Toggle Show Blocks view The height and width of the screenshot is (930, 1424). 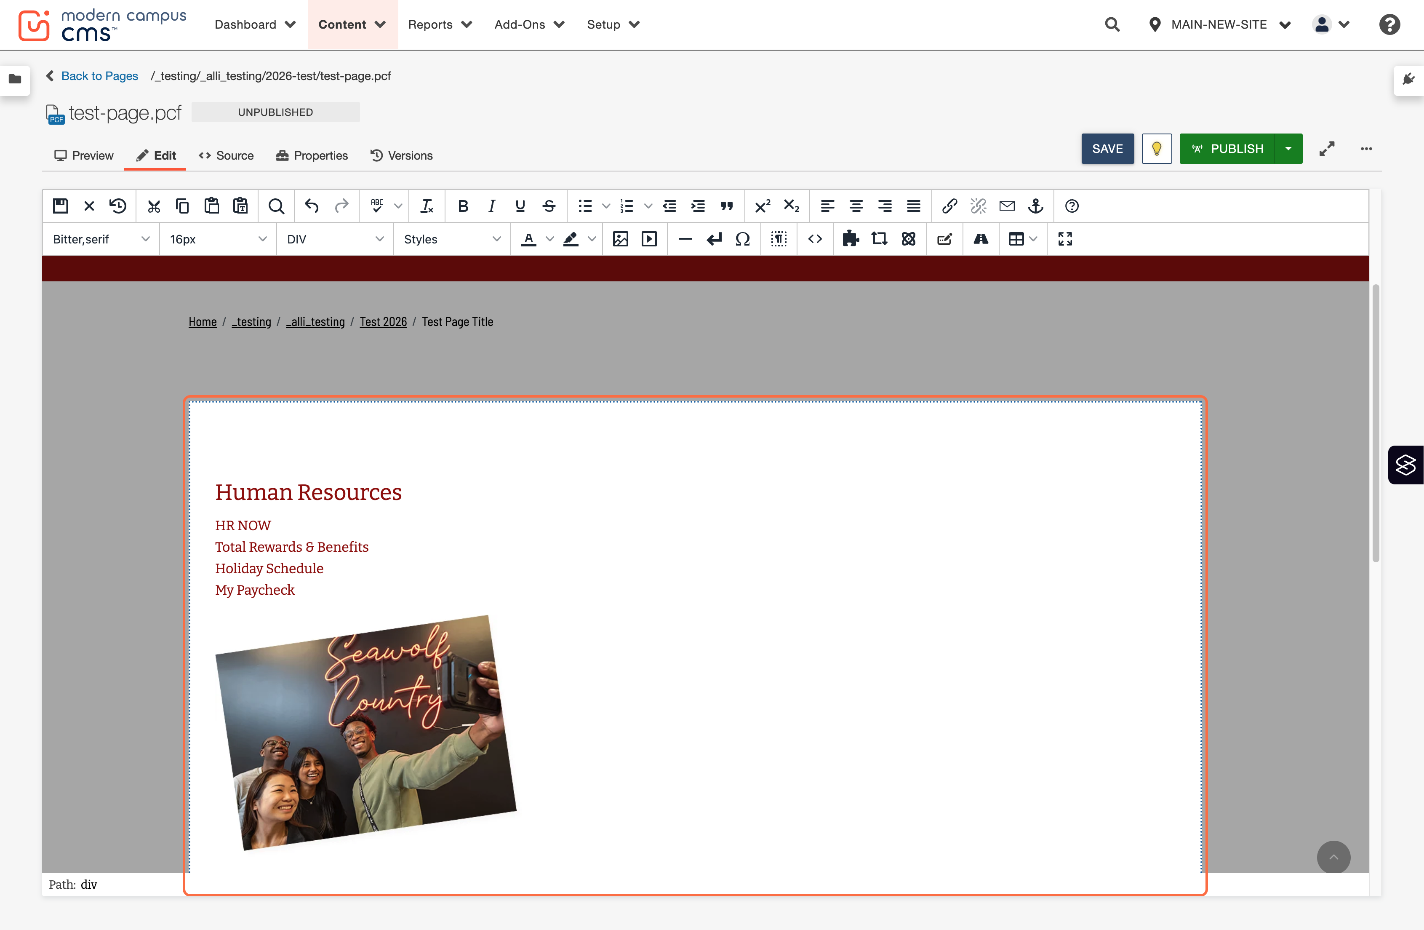(x=779, y=239)
